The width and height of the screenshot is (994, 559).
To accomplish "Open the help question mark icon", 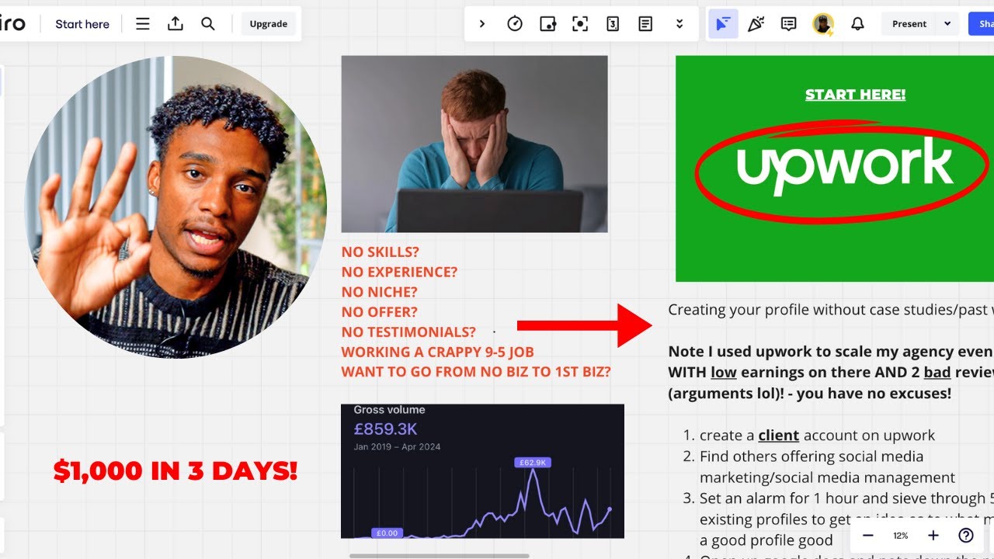I will click(966, 536).
